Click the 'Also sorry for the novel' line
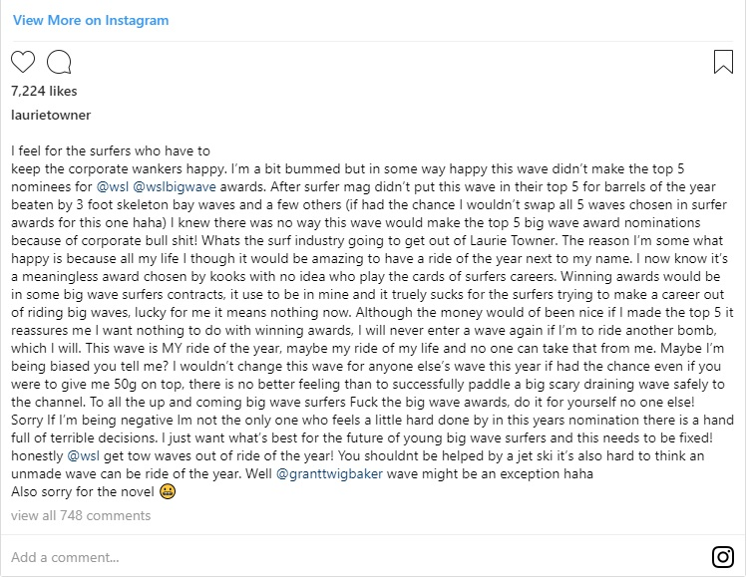 (x=83, y=491)
